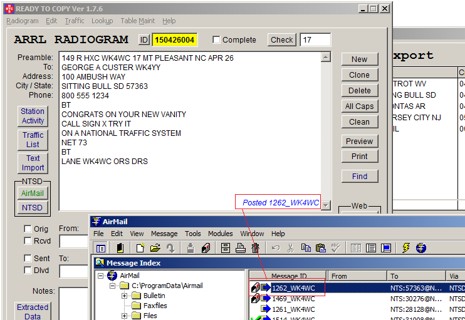Open the Message menu in AirMail
Image resolution: width=465 pixels, height=320 pixels.
164,234
